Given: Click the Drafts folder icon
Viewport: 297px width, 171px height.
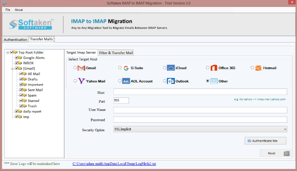Looking at the screenshot, I should (25, 79).
